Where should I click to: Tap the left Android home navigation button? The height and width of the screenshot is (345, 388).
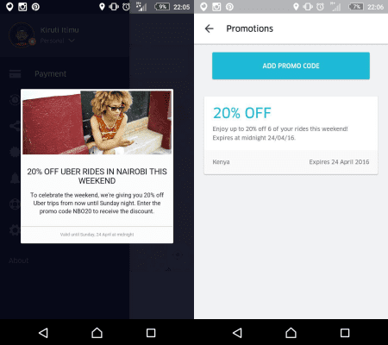coord(97,333)
